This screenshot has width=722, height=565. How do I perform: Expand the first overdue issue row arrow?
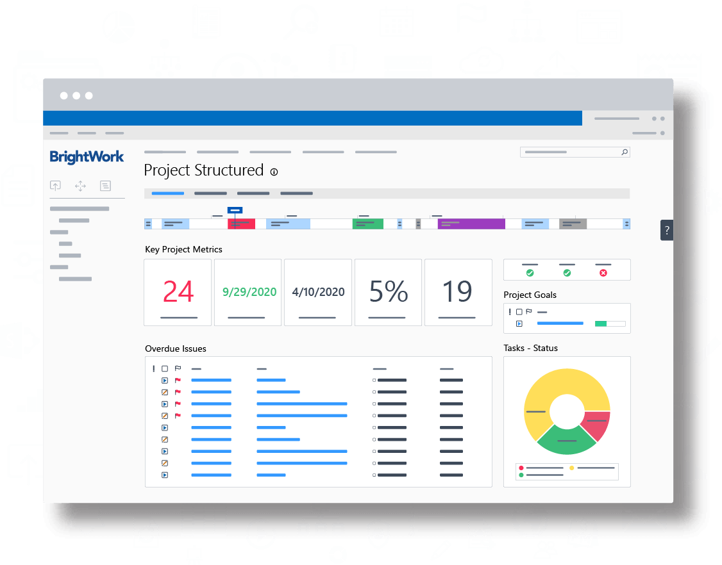tap(165, 380)
